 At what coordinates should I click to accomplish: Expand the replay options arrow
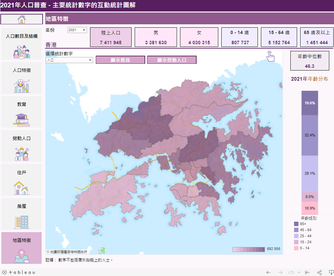coord(299,273)
